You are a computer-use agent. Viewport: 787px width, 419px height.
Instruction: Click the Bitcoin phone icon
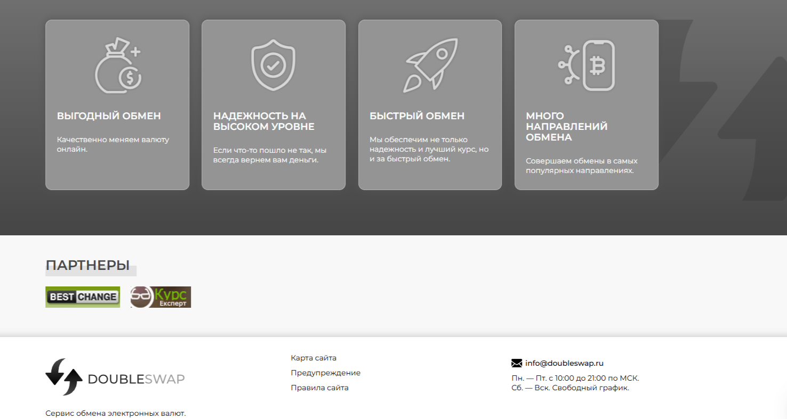[587, 65]
